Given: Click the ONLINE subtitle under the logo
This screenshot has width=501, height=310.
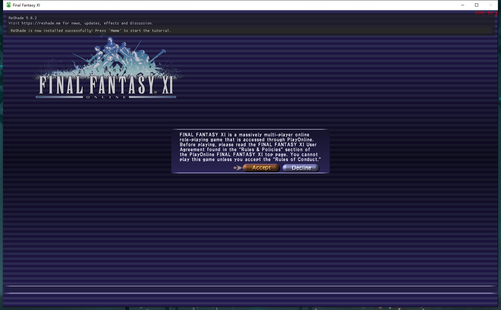Looking at the screenshot, I should (106, 97).
